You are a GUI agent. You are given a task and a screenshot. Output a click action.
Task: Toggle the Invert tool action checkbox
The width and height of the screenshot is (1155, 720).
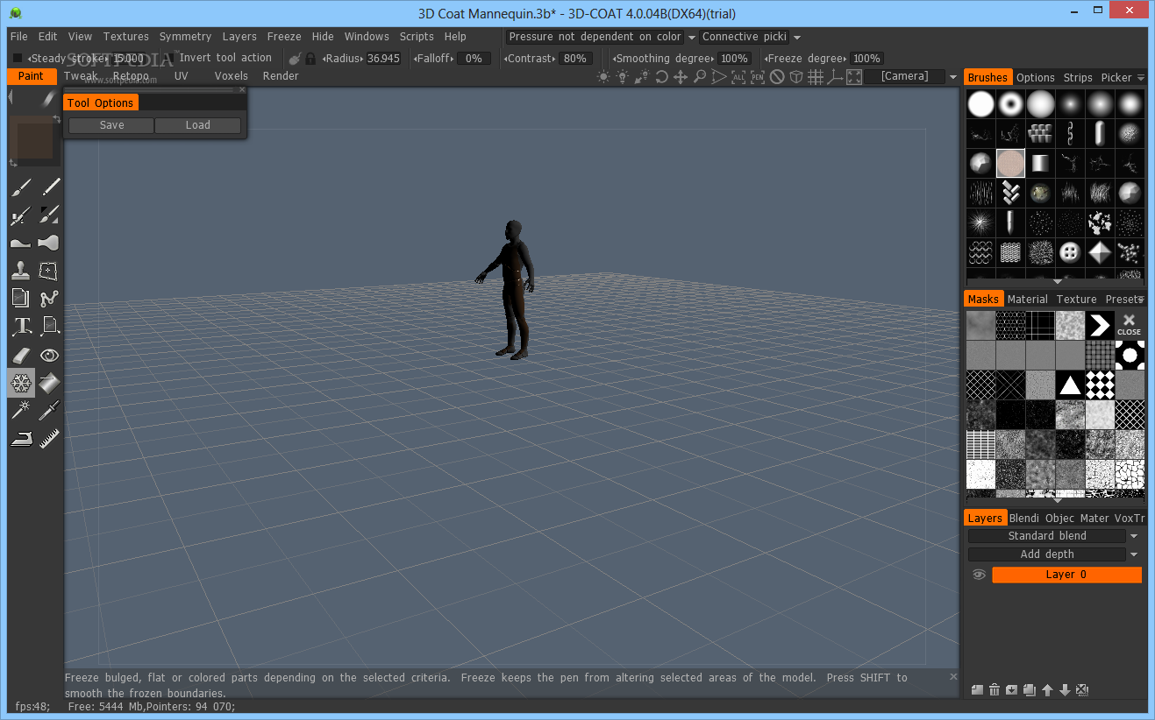tap(168, 59)
